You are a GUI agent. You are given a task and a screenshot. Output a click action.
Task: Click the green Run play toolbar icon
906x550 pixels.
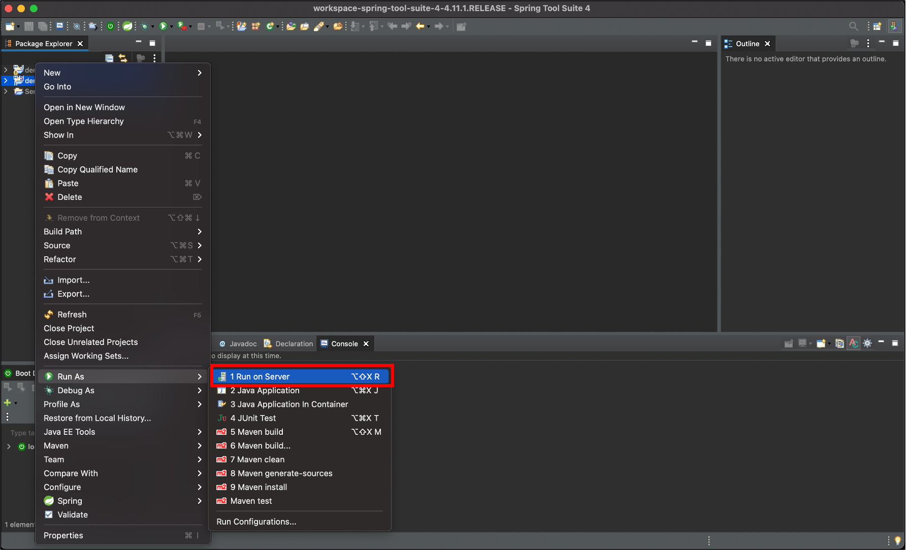[163, 26]
